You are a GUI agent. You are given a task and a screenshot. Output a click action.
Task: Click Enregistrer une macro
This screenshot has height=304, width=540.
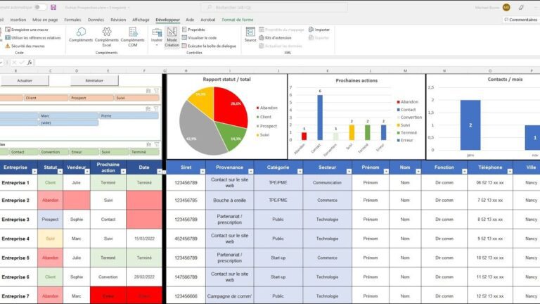[x=27, y=30]
